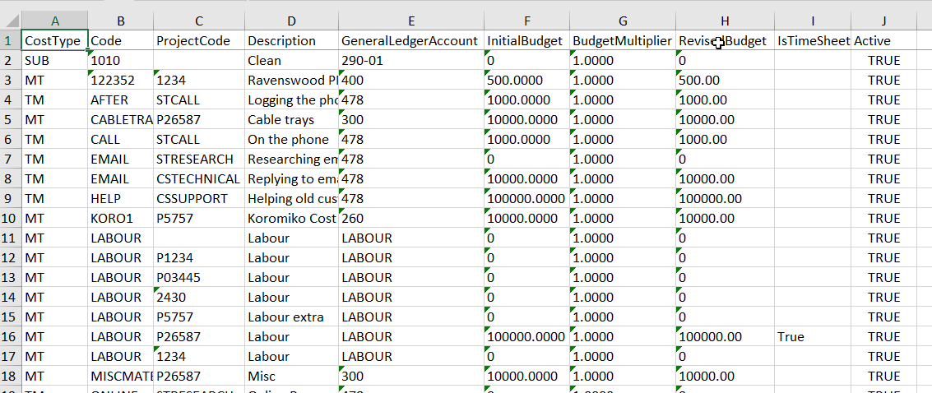Select the True IsTimeSheet cell

[813, 336]
